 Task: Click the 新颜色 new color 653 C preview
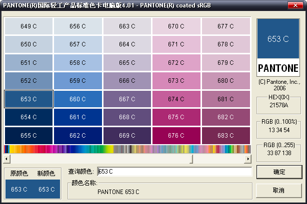[x=46, y=189]
